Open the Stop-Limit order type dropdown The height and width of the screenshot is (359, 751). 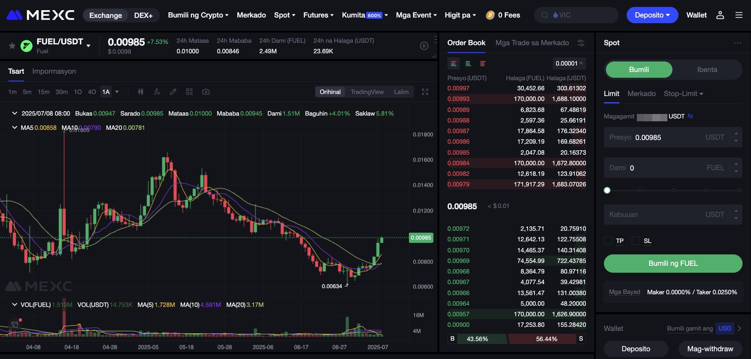coord(683,94)
